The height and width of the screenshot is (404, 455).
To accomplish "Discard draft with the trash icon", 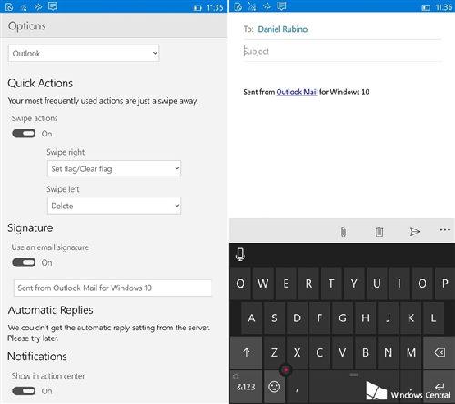I will tap(379, 231).
